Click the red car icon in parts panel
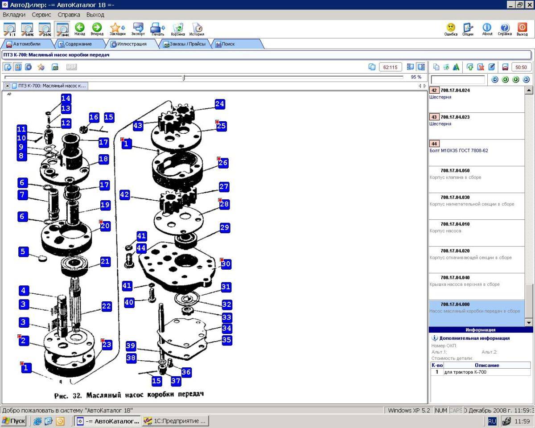This screenshot has width=535, height=428. (505, 67)
